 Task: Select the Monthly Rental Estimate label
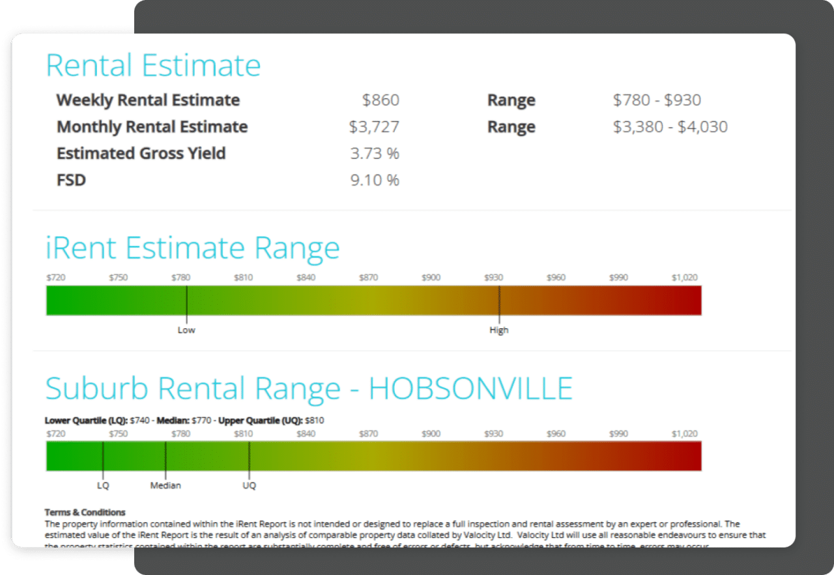tap(152, 127)
